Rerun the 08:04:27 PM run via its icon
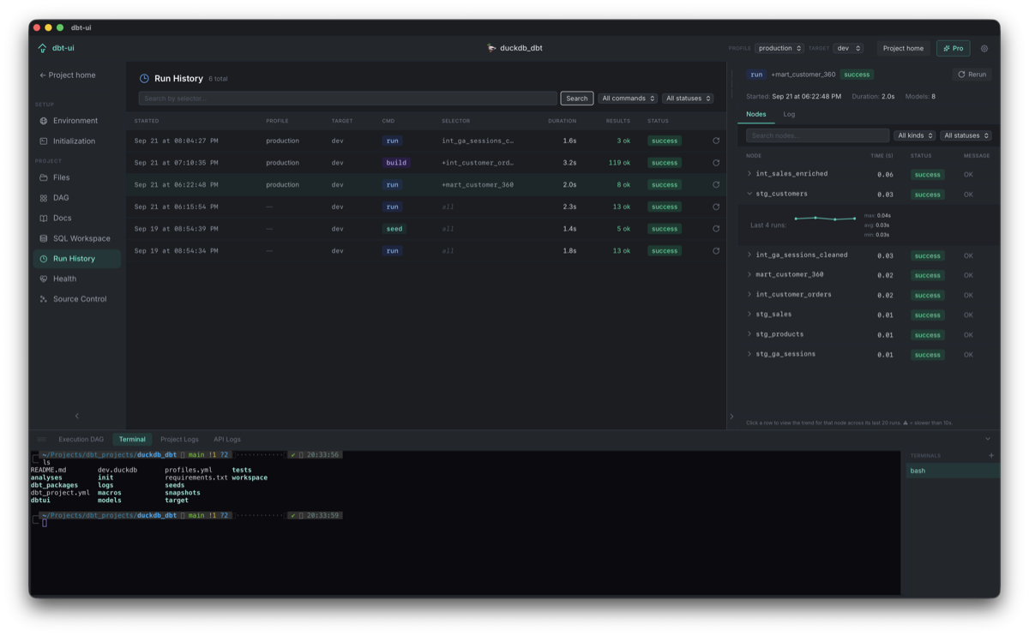Image resolution: width=1029 pixels, height=636 pixels. [x=716, y=141]
